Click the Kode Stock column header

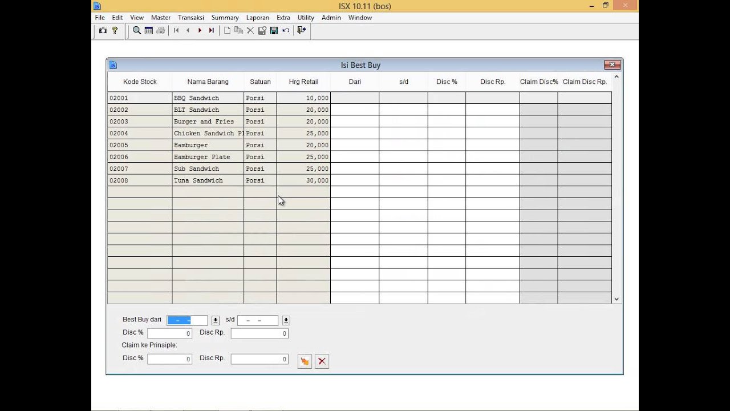pyautogui.click(x=140, y=82)
